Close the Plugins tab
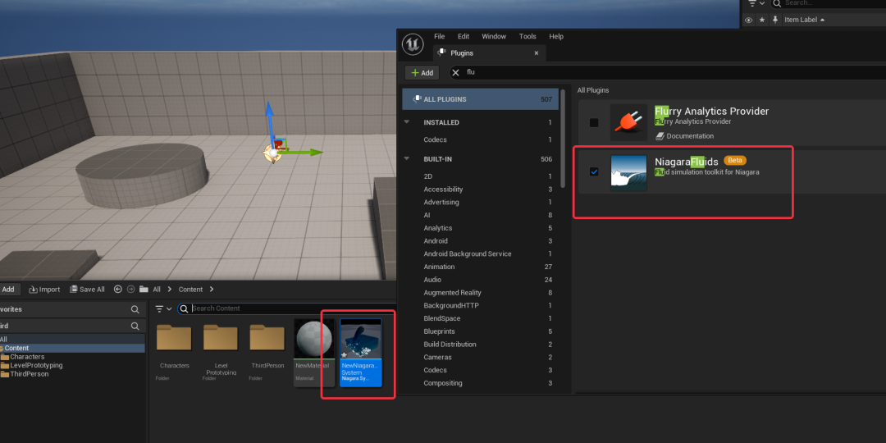 point(537,53)
